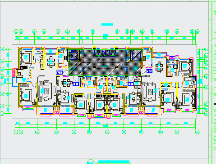Screen dimensions: 216x164
Task: Click the blue tag beside lower-right dining table
Action: [130, 84]
